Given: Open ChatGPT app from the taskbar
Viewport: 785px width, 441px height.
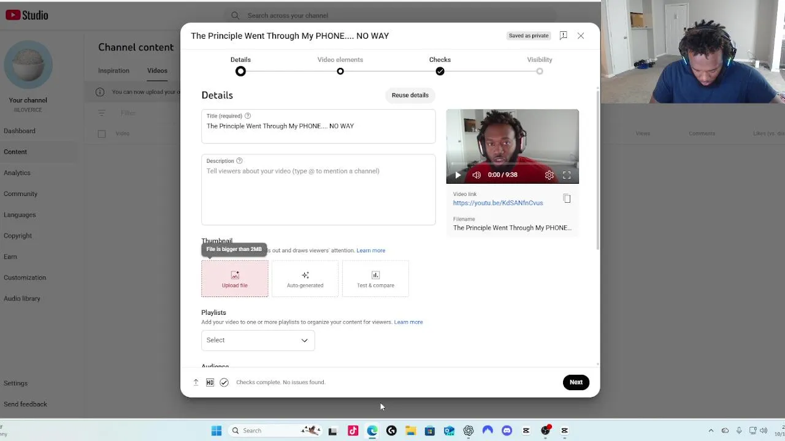Looking at the screenshot, I should 469,431.
